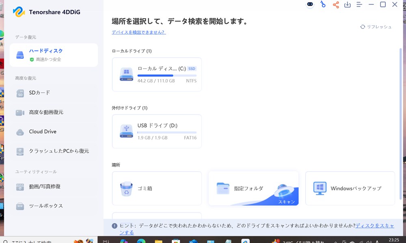This screenshot has height=243, width=406.
Task: Open the hamburger menu in title bar
Action: tap(359, 4)
